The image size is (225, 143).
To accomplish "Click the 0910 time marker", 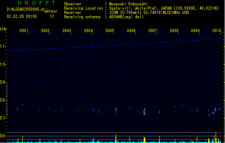I will tap(217, 31).
